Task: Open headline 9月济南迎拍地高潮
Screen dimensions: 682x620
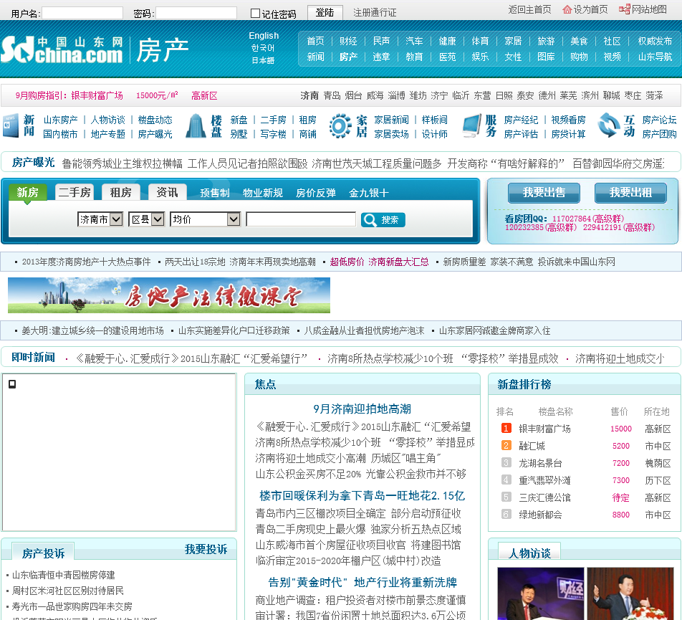Action: (x=362, y=409)
